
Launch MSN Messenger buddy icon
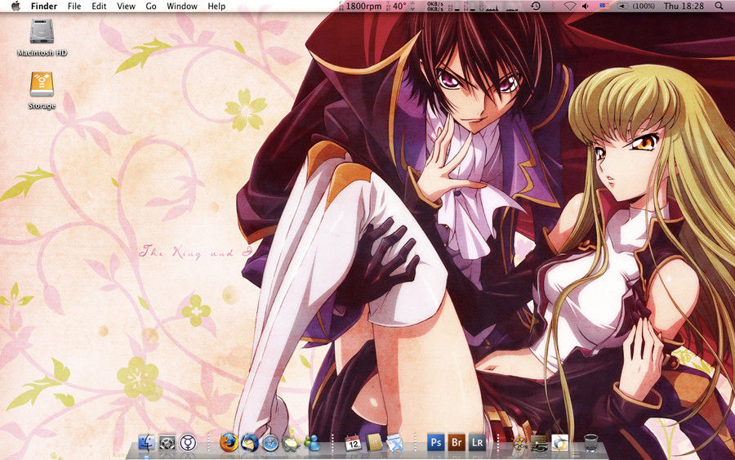[312, 443]
